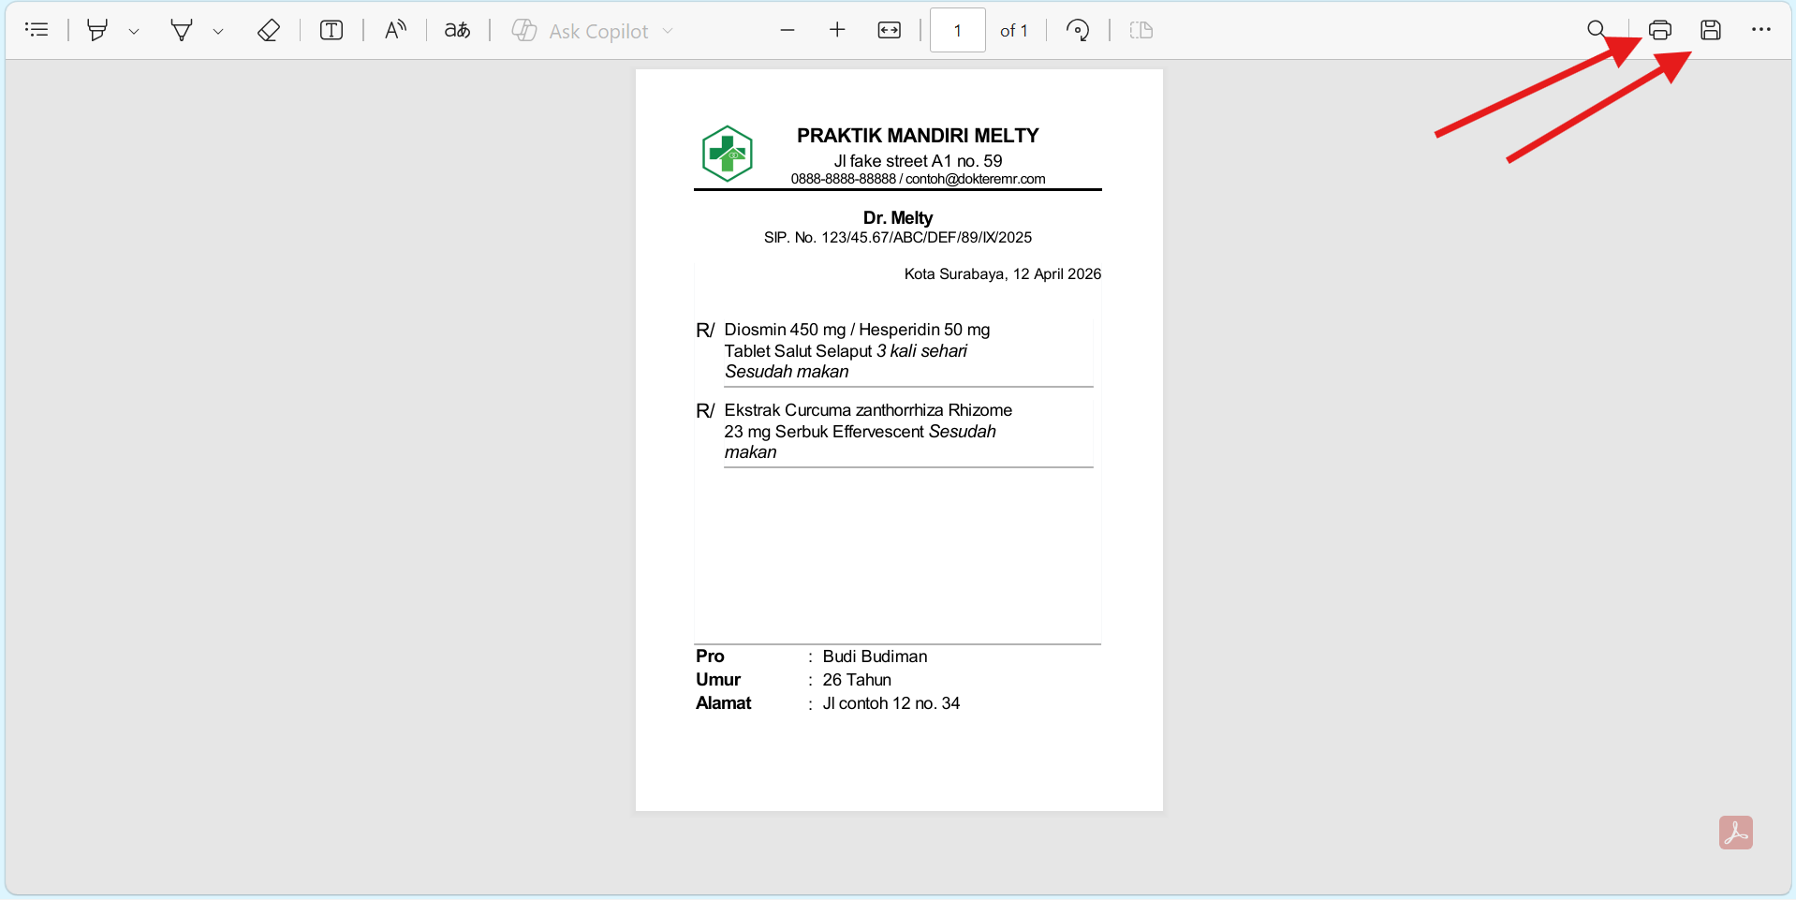Open the search find icon
The width and height of the screenshot is (1796, 900).
1597,30
